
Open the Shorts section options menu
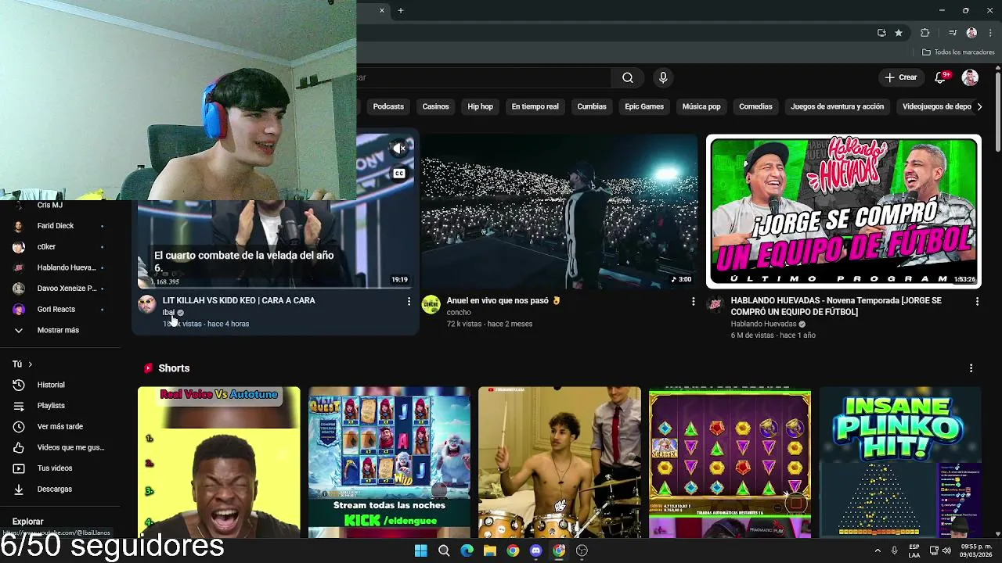[x=971, y=368]
